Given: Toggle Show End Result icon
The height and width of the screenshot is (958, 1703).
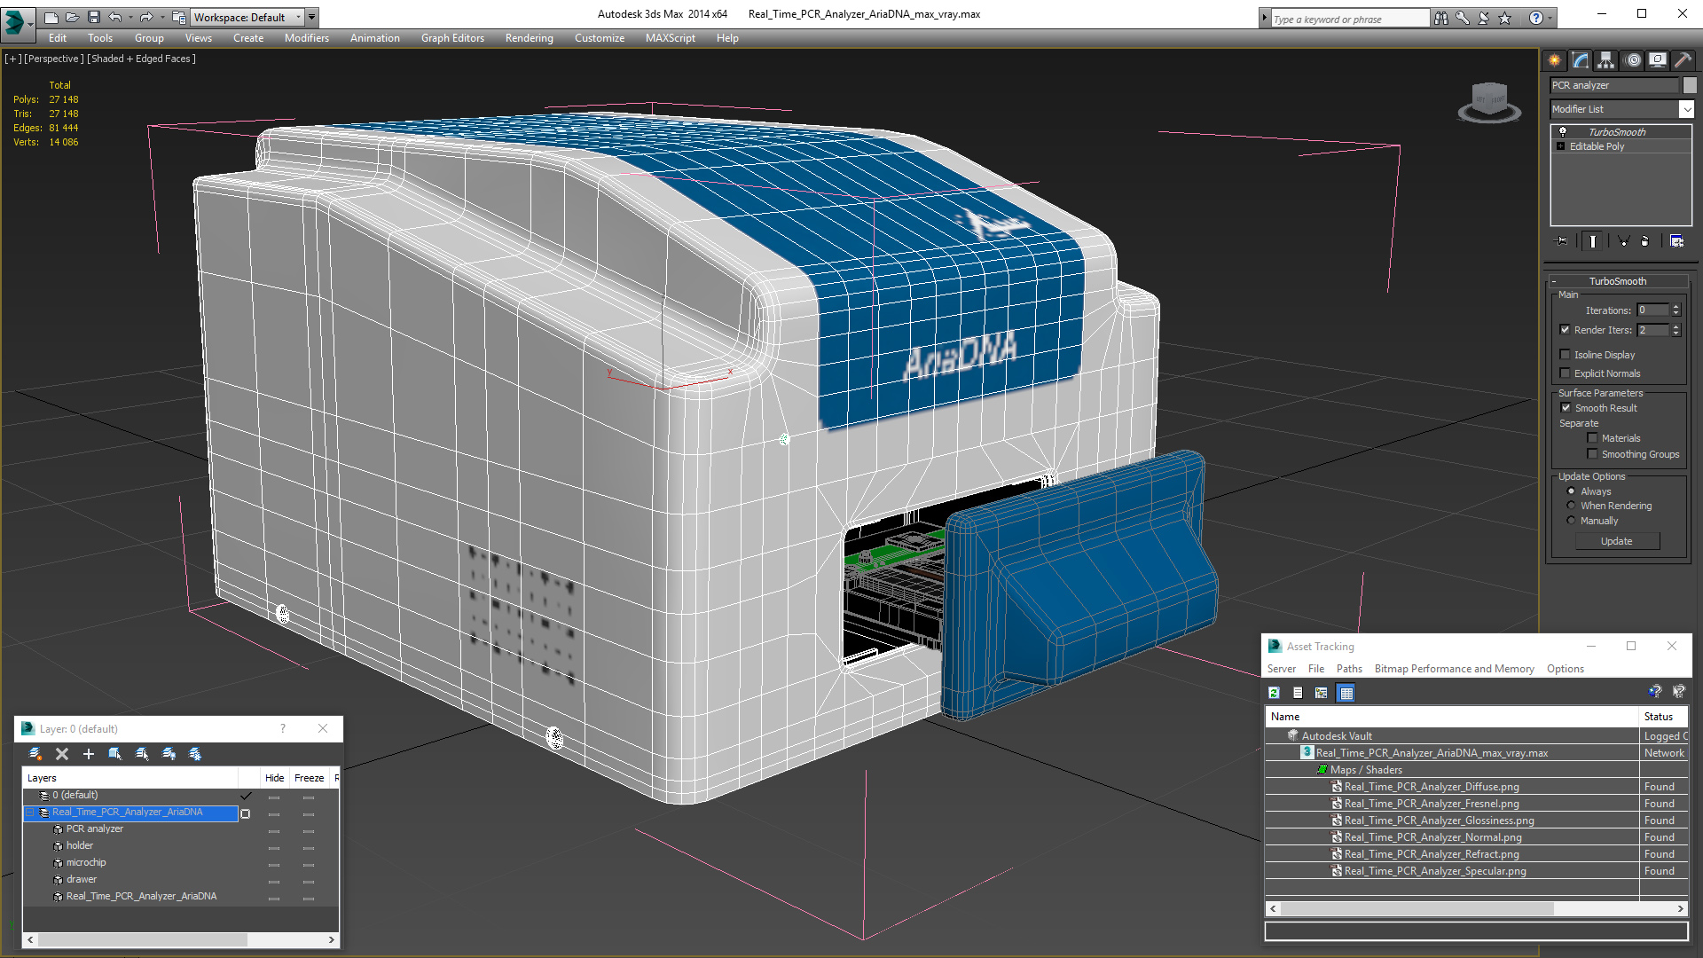Looking at the screenshot, I should coord(1593,241).
